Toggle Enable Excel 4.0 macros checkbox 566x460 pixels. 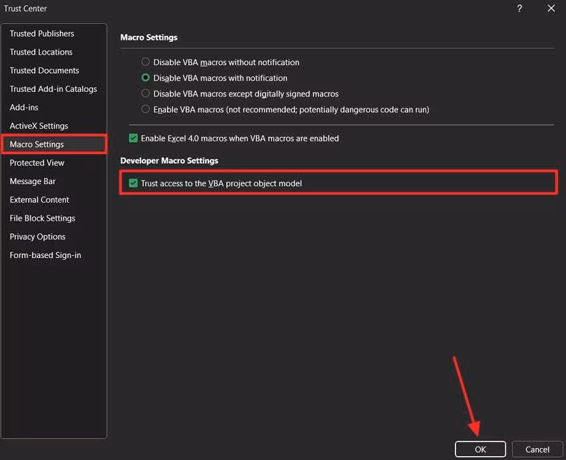(x=133, y=138)
